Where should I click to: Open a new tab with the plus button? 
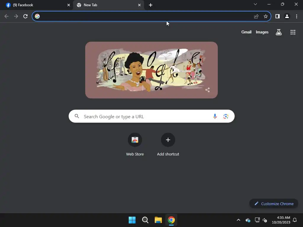[151, 5]
